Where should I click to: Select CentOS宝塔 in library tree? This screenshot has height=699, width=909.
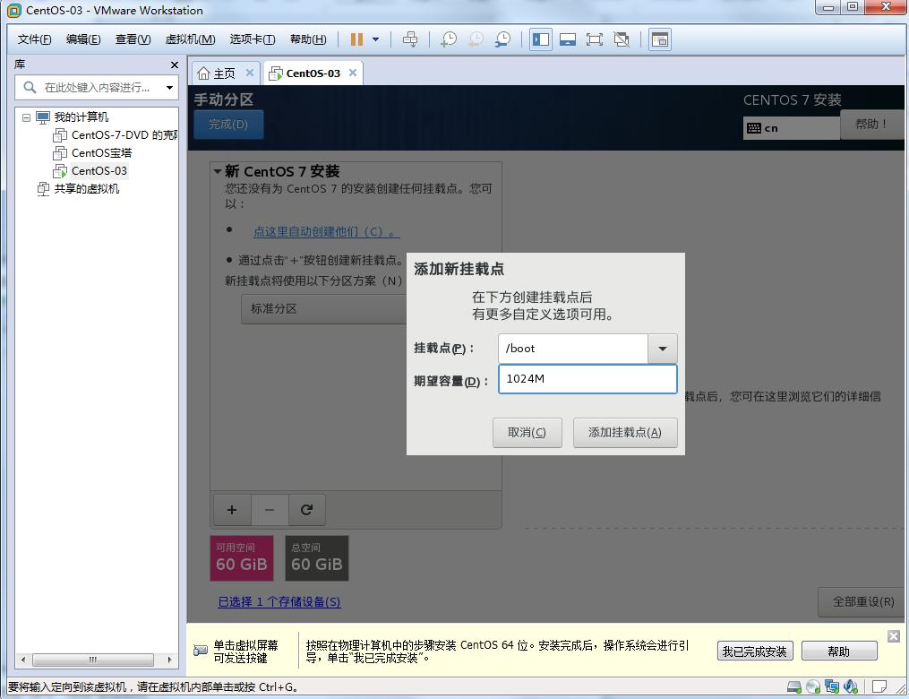coord(92,153)
